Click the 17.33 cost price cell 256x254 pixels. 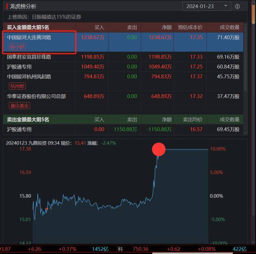click(196, 57)
